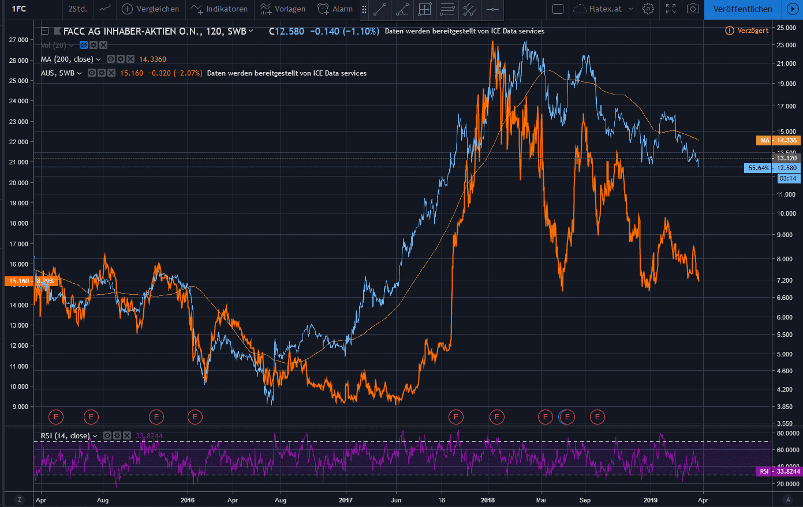This screenshot has width=803, height=507.
Task: Click the 03:14 countdown label on price scale
Action: point(788,178)
